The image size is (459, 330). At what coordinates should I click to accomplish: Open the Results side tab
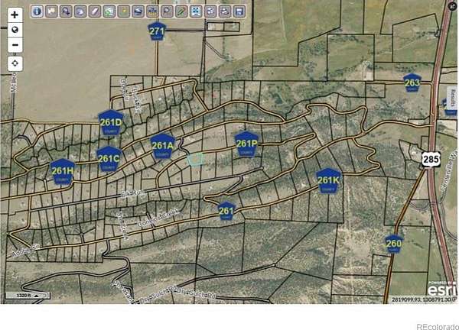point(452,99)
